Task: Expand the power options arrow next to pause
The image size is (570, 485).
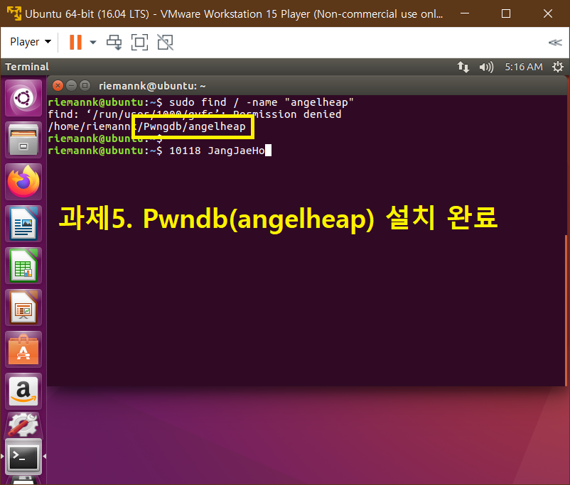Action: (x=93, y=42)
